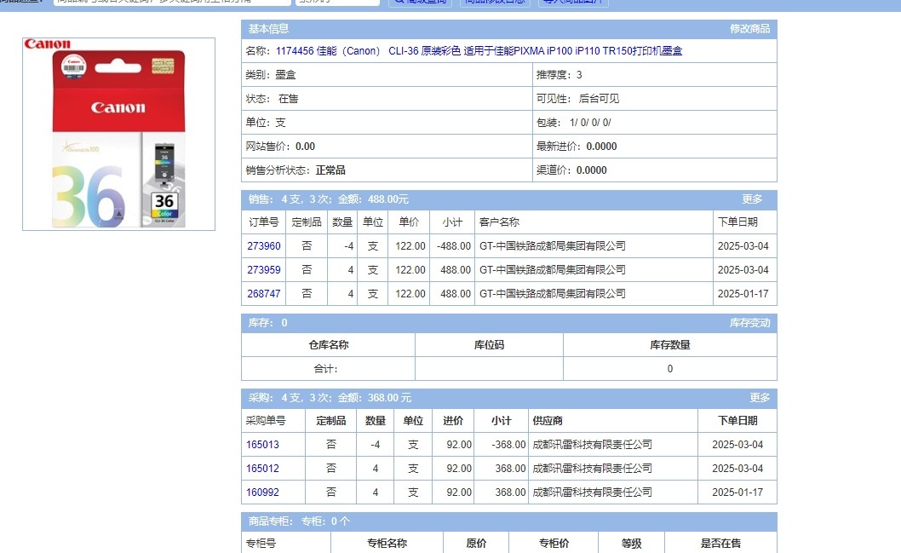Open purchase order 160992
The height and width of the screenshot is (553, 901).
point(262,493)
